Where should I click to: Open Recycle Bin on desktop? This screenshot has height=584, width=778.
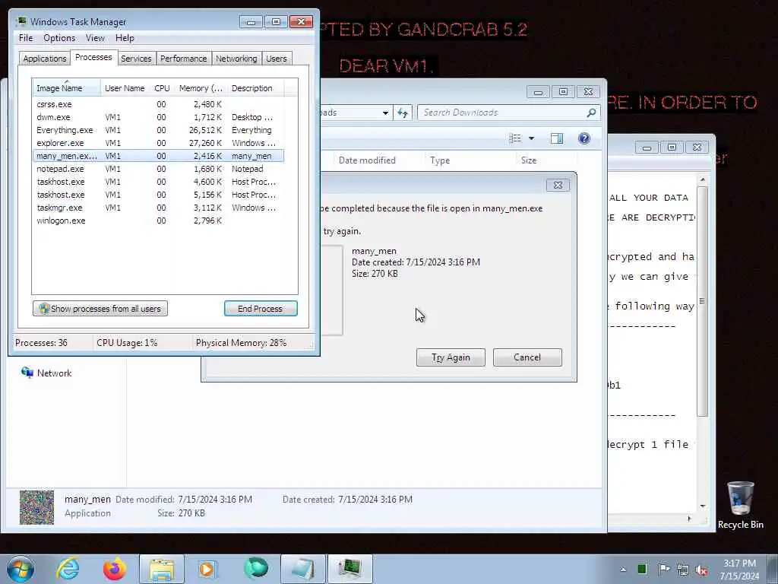click(740, 505)
